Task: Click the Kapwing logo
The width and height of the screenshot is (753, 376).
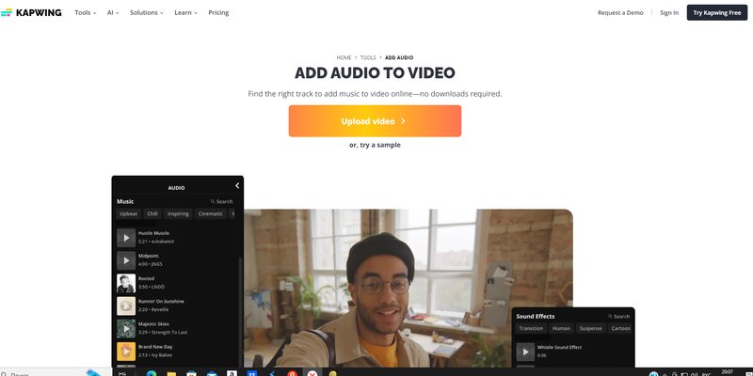Action: 31,12
